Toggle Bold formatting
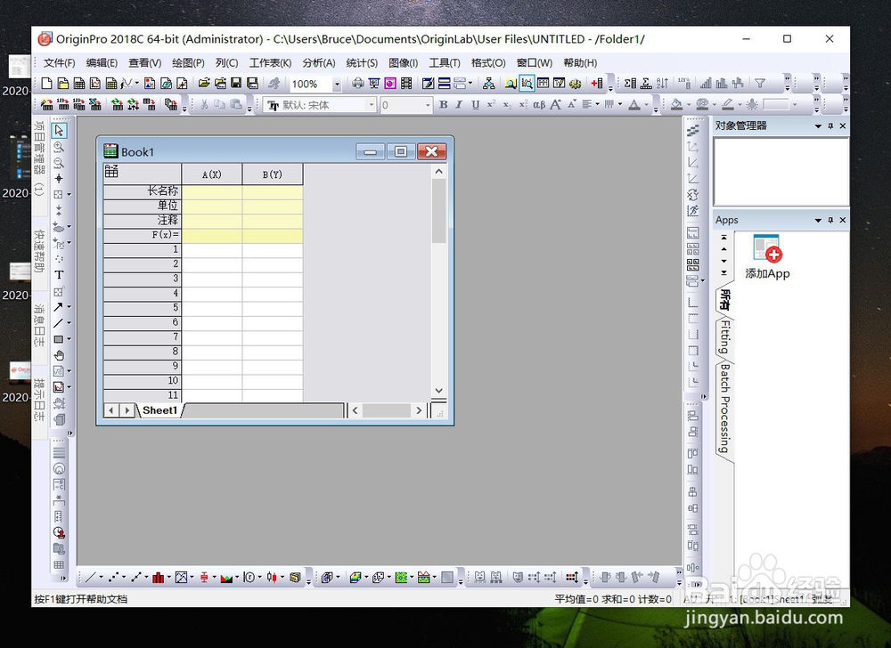Image resolution: width=891 pixels, height=648 pixels. [443, 104]
